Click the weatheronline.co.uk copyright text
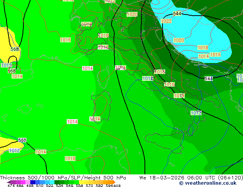Screen dimensions: 243x187 (x=208, y=183)
